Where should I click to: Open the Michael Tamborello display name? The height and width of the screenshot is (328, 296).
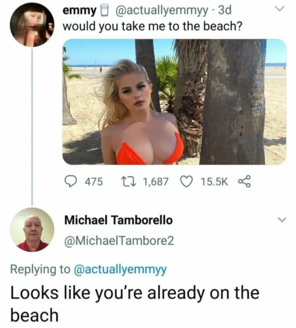118,220
